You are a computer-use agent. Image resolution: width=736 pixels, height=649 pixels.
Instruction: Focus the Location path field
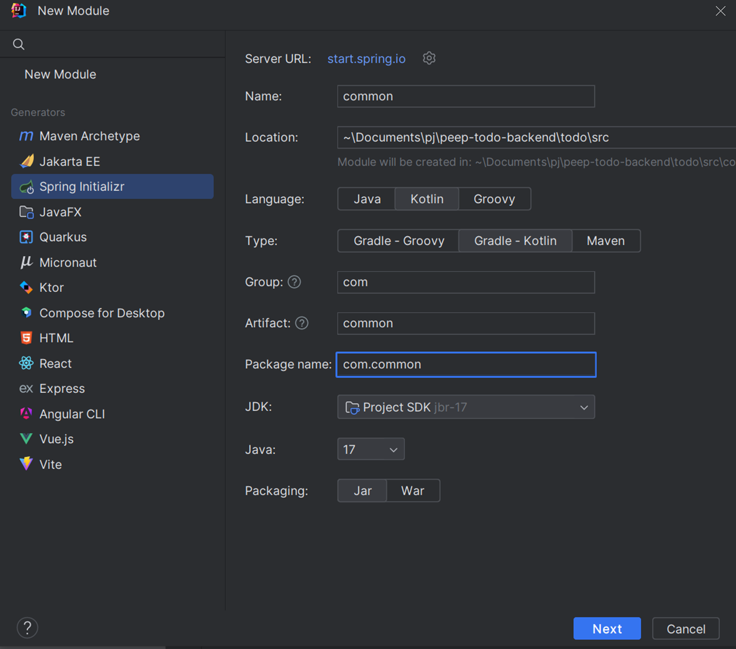[537, 137]
